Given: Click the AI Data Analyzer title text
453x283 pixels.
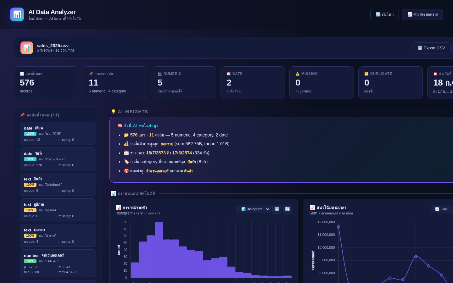Looking at the screenshot, I should point(52,12).
